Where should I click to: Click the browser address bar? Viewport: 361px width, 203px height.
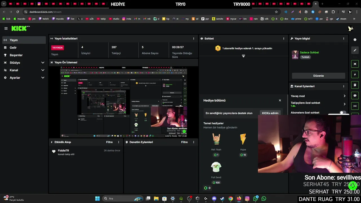149,12
